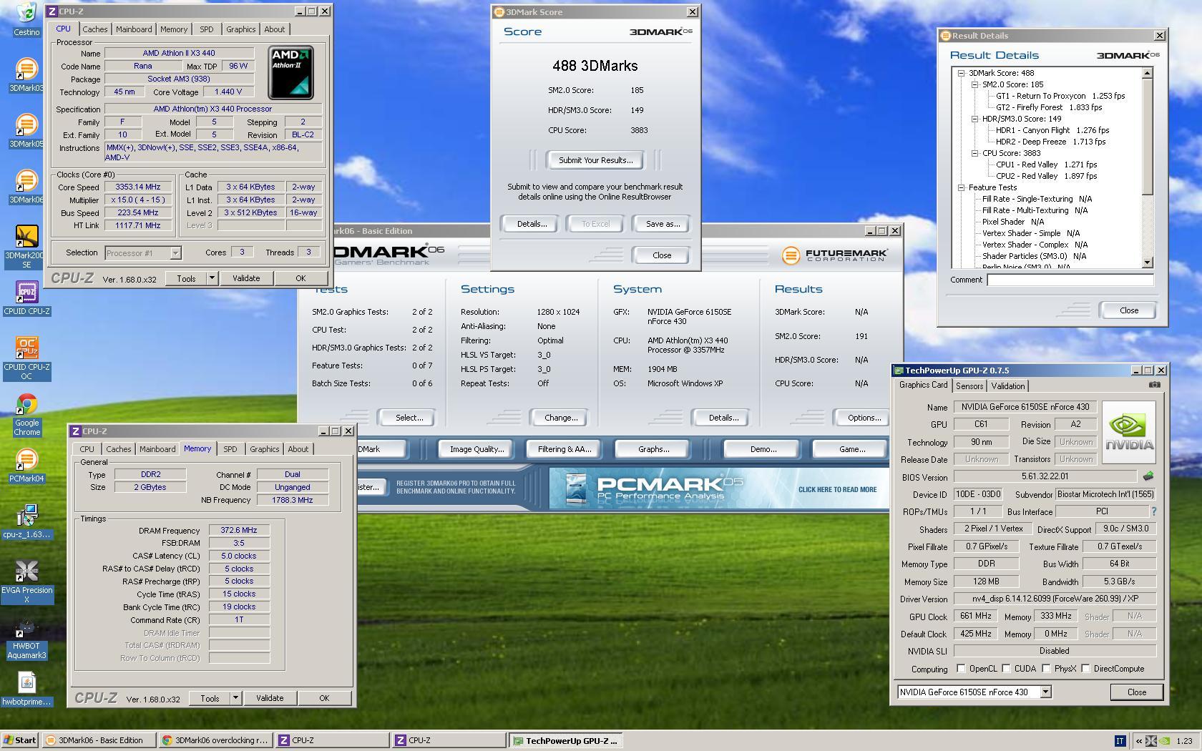Click the Comment input field
Screen dimensions: 1202x751
(x=1070, y=280)
